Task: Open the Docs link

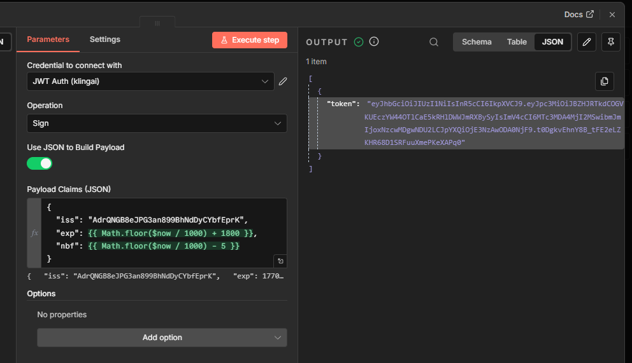Action: coord(578,14)
